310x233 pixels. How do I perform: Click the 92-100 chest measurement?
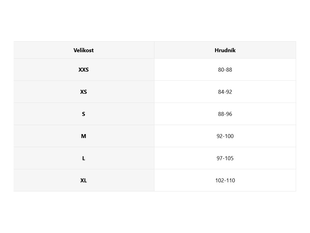pos(225,136)
